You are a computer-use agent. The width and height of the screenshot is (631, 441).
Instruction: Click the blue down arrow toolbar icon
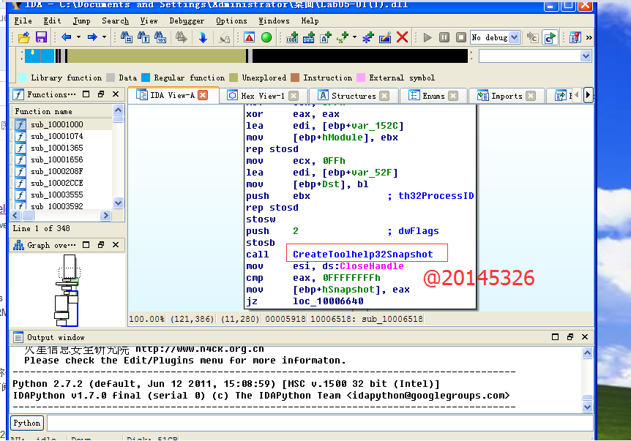pyautogui.click(x=203, y=37)
